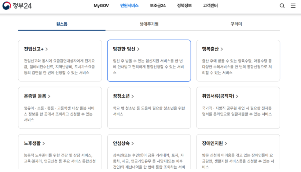Image resolution: width=301 pixels, height=172 pixels.
Task: Open the 안심상속 service link
Action: pyautogui.click(x=123, y=143)
